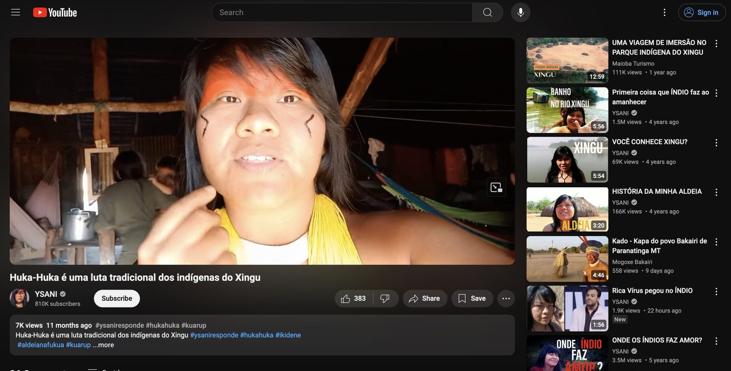Click the YouTube logo to go home
The image size is (731, 371).
(x=54, y=12)
